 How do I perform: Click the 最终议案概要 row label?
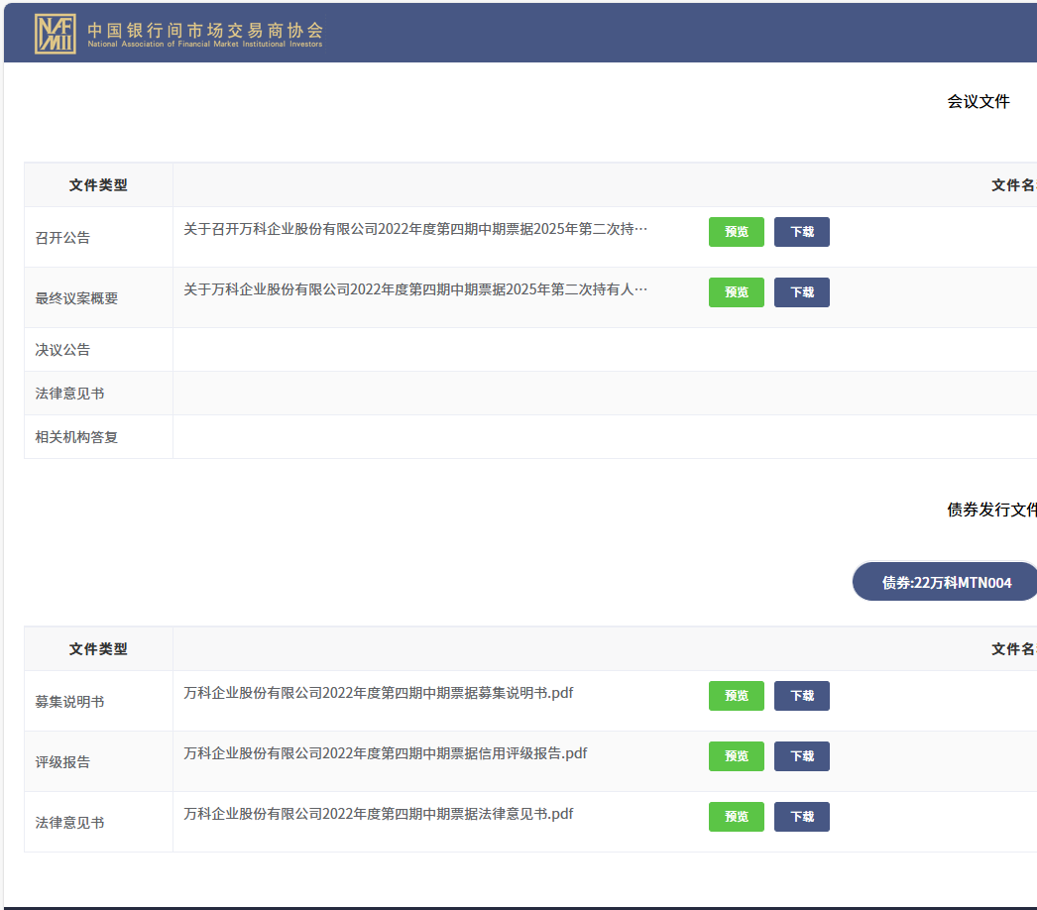[76, 298]
